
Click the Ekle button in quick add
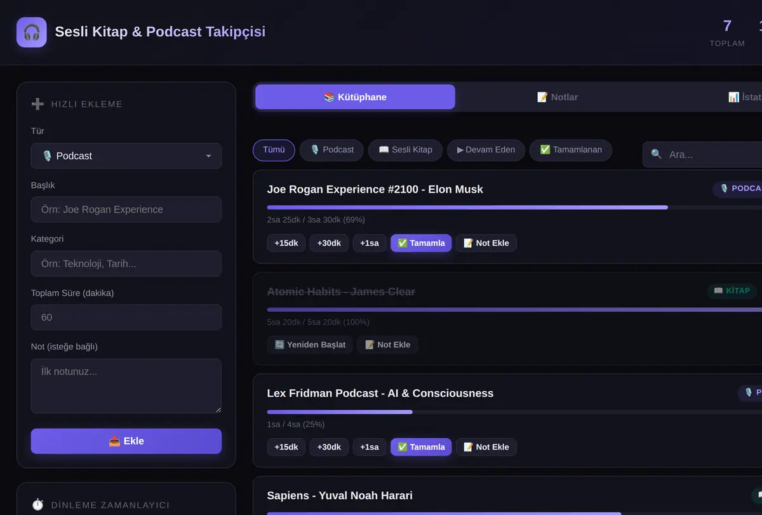coord(126,441)
